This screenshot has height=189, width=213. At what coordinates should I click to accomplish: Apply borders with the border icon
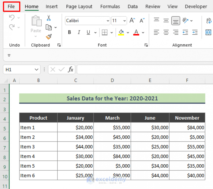point(105,32)
